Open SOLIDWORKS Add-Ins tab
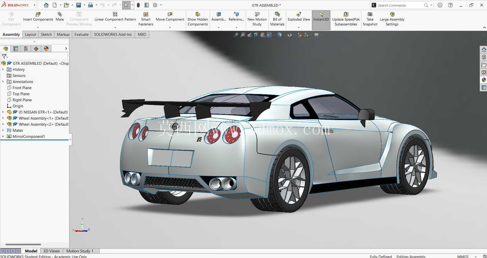This screenshot has height=258, width=487. pyautogui.click(x=113, y=35)
